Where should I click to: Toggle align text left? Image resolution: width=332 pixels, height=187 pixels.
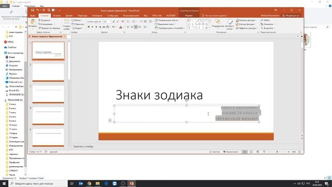pos(128,27)
